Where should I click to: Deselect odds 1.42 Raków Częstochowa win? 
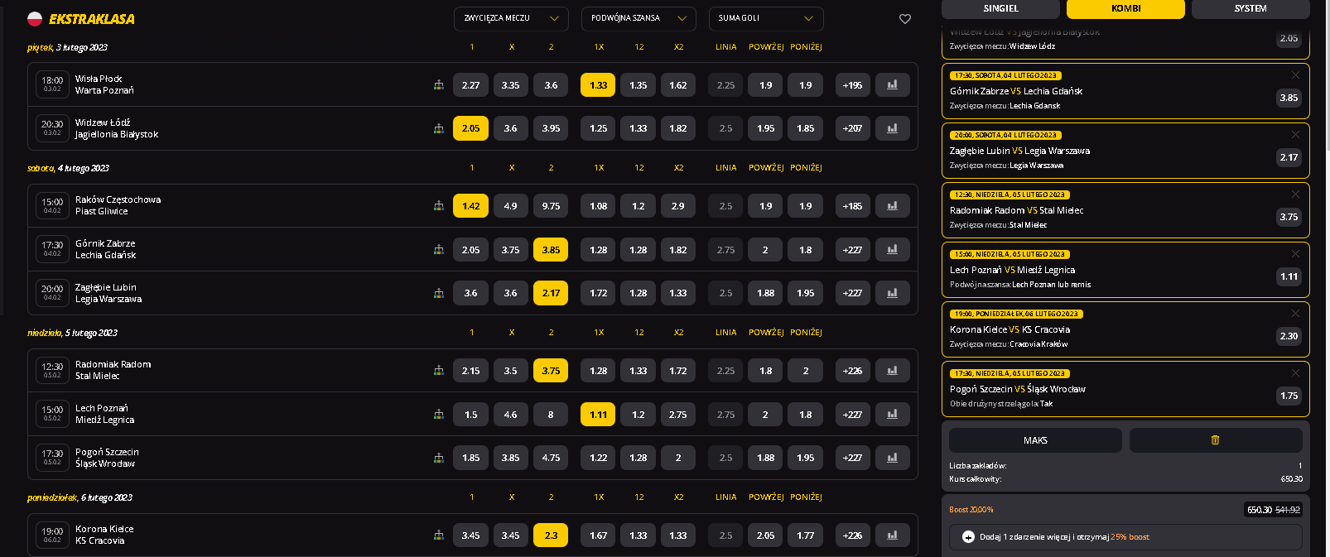(x=470, y=206)
